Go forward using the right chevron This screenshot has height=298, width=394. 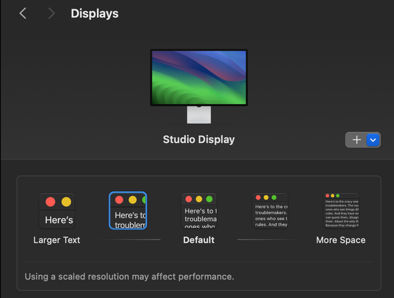(51, 13)
